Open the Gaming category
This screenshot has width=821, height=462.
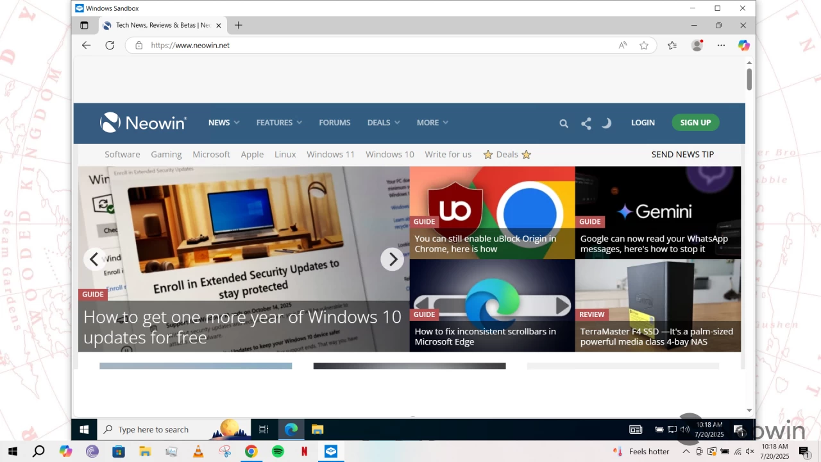point(166,155)
